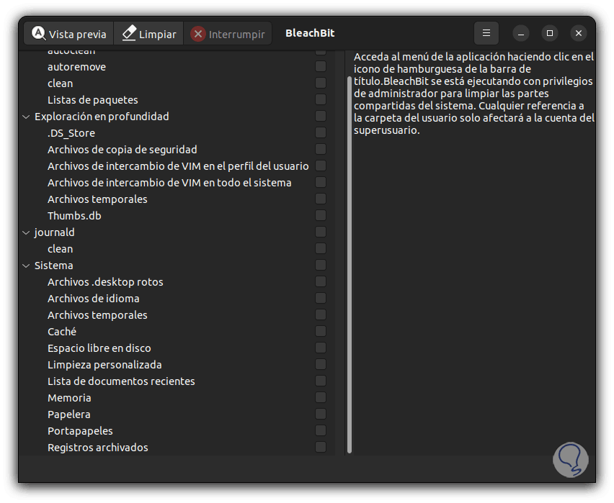Minimize the BleachBit window

pyautogui.click(x=521, y=34)
